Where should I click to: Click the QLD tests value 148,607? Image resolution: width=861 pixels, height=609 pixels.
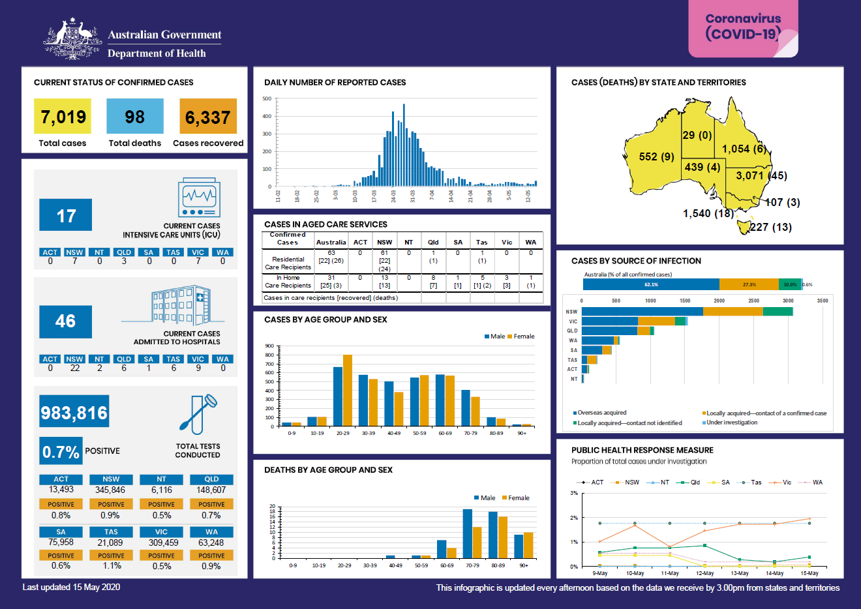pos(211,490)
